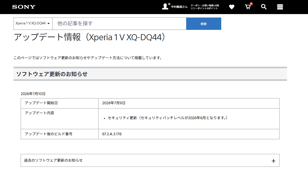Open the user account profile icon
308x174 pixels.
tap(165, 7)
